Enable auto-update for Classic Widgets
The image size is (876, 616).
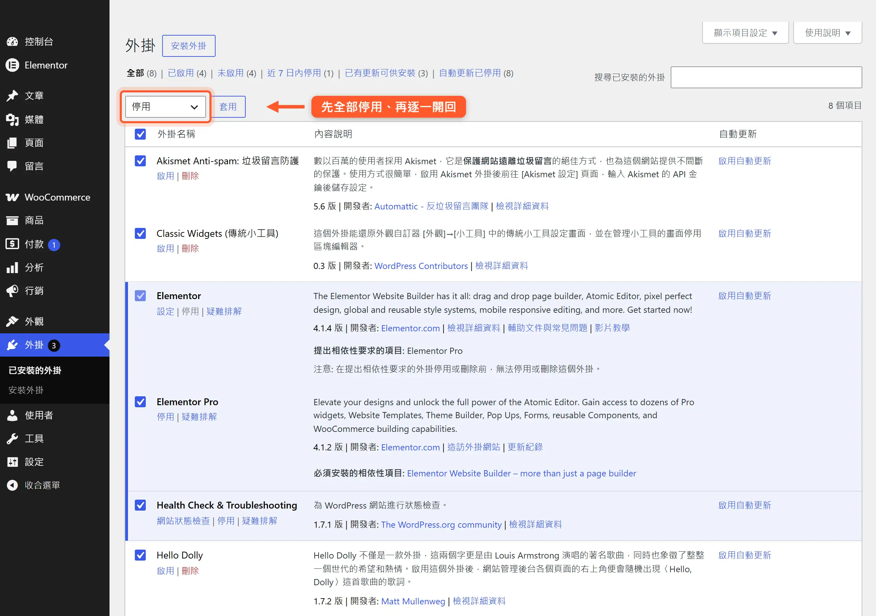pos(744,233)
